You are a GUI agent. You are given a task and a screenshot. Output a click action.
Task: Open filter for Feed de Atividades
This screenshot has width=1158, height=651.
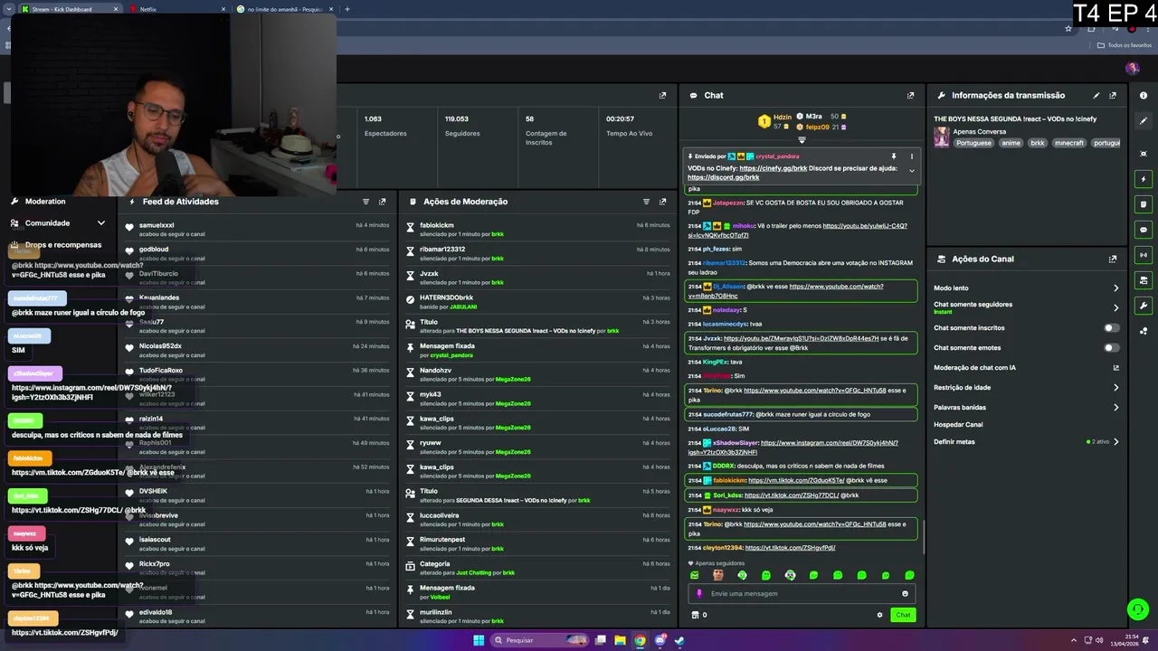(365, 202)
